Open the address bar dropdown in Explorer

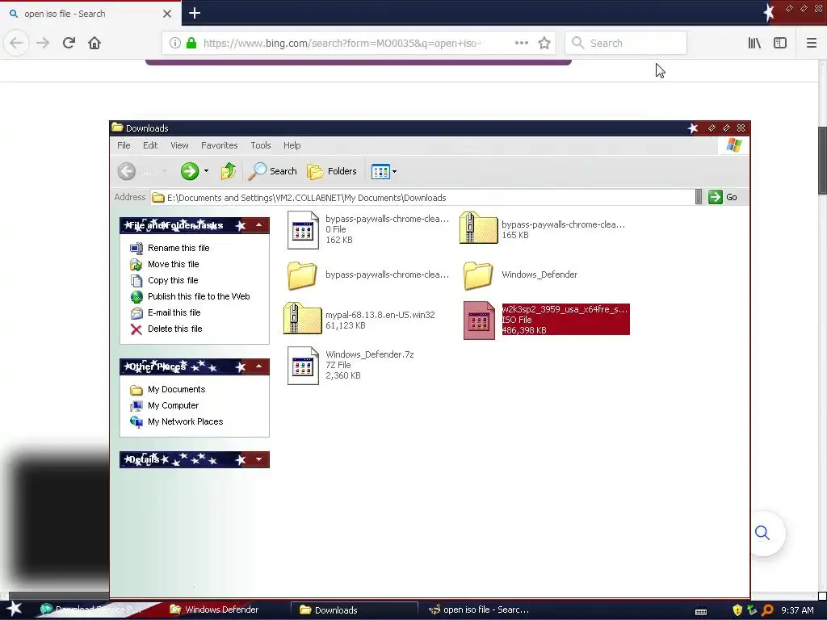click(x=699, y=197)
